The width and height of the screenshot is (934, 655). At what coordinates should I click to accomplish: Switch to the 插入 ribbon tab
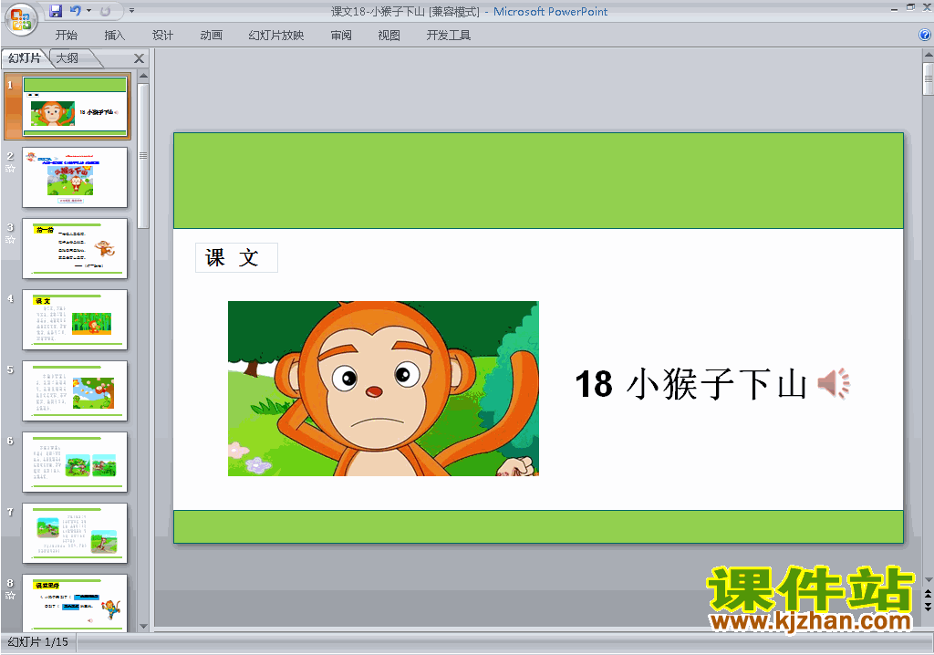114,36
